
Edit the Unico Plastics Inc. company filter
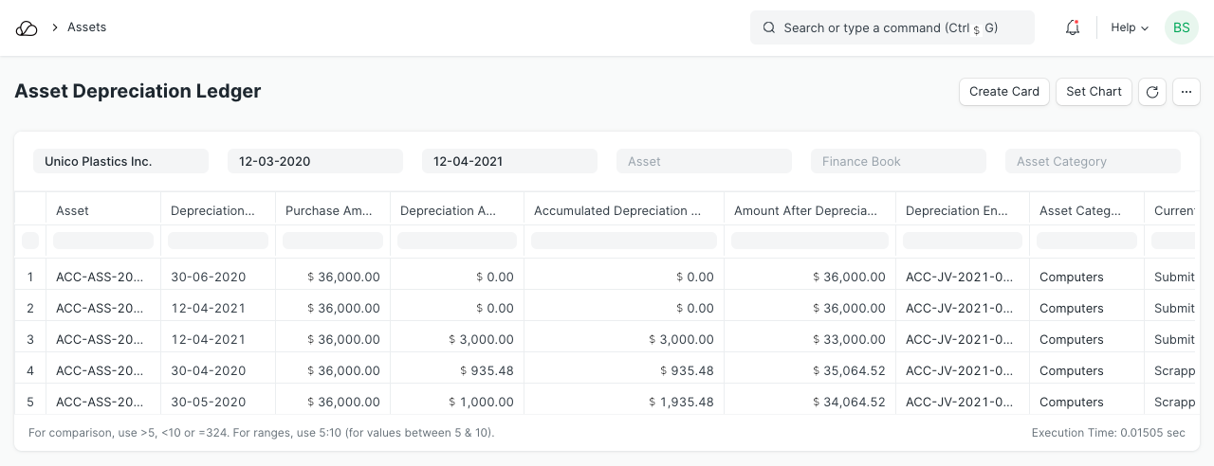120,162
